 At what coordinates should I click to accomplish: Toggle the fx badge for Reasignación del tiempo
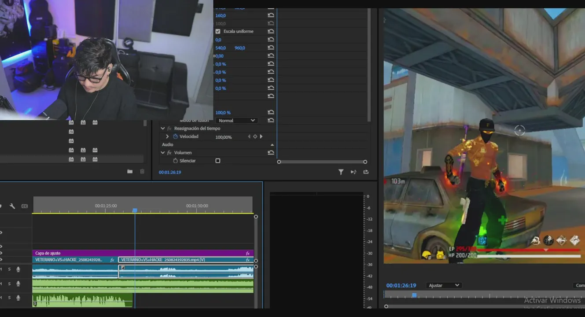coord(169,129)
